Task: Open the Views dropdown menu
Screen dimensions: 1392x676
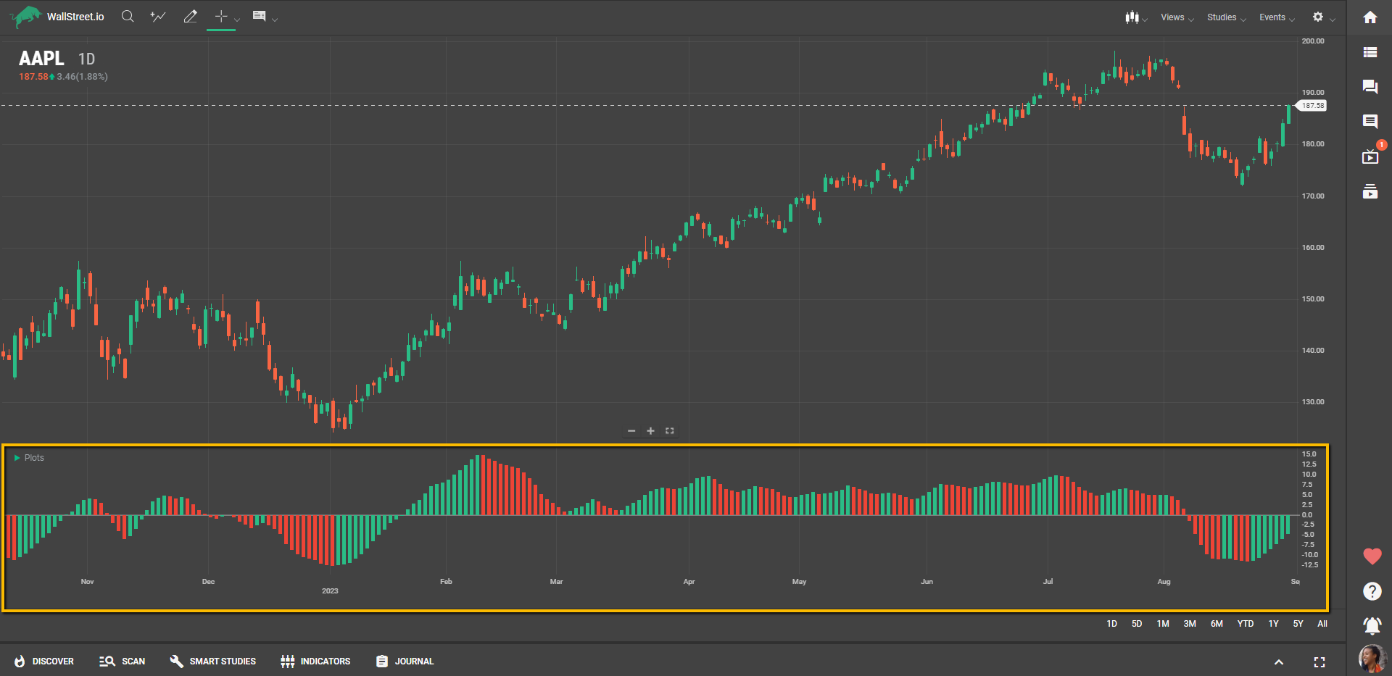Action: (1176, 17)
